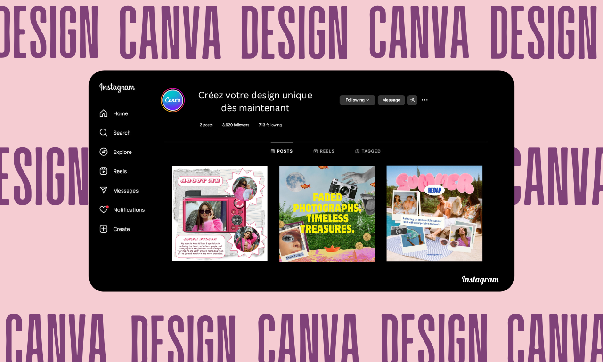Switch to the REELS tab
This screenshot has height=362, width=603.
point(324,151)
